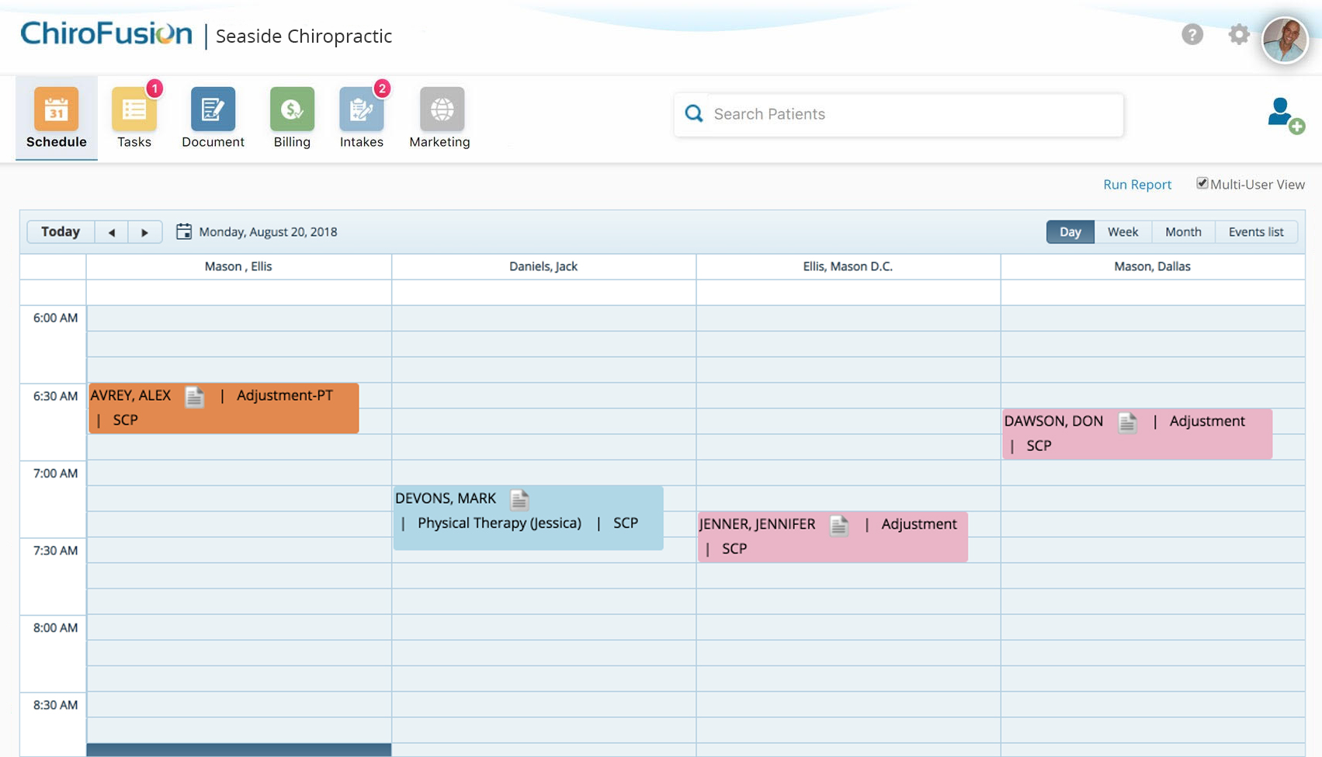Viewport: 1322px width, 757px height.
Task: Click the user profile avatar photo
Action: click(x=1285, y=39)
